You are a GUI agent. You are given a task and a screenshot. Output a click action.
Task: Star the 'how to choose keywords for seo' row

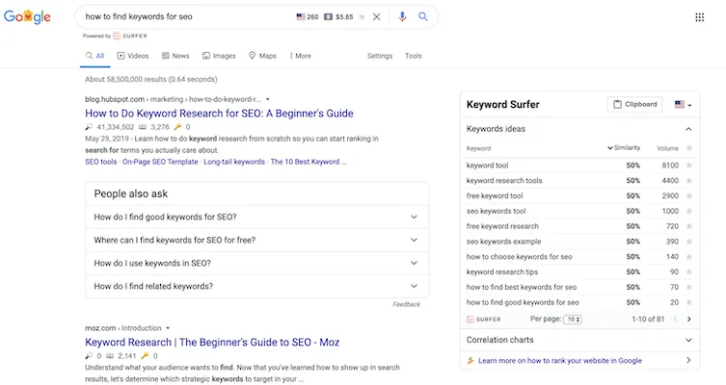689,257
